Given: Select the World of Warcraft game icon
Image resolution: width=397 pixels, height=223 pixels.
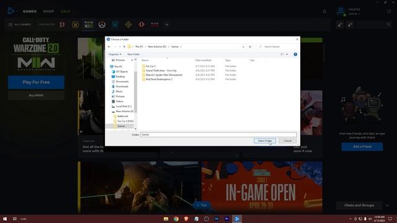Looking at the screenshot, I should (x=76, y=25).
